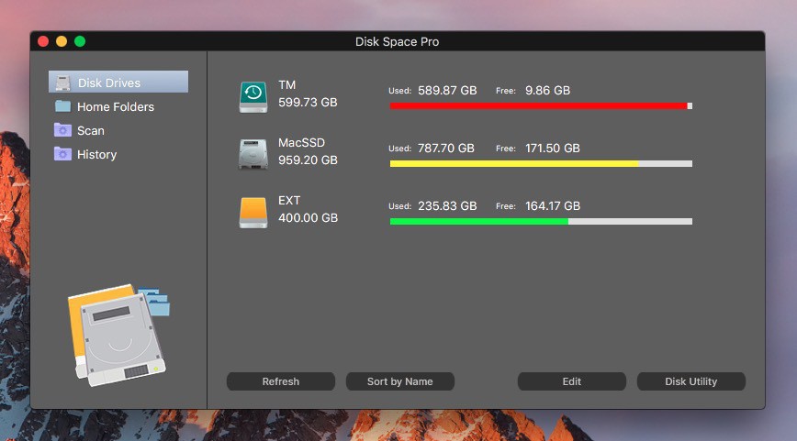
Task: Select the MacSSD internal drive icon
Action: [253, 154]
